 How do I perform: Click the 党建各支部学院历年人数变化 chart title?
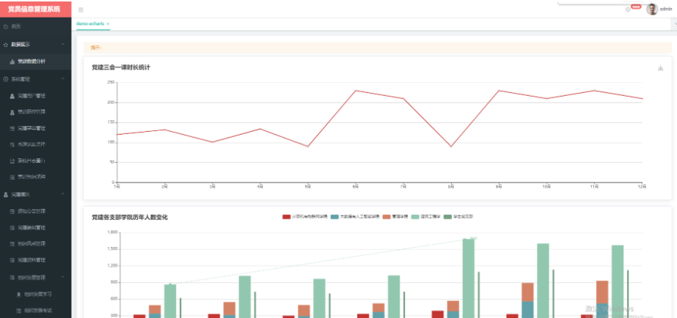click(x=130, y=218)
